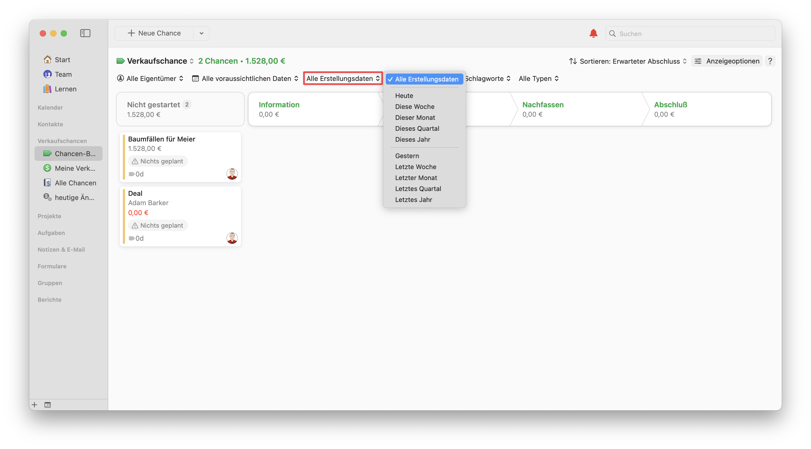The image size is (811, 449).
Task: Click the yellow status bar on the Deal card
Action: pos(124,216)
